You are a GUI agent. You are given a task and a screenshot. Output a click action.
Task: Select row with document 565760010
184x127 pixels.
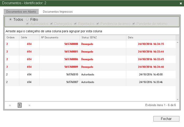(x=72, y=74)
